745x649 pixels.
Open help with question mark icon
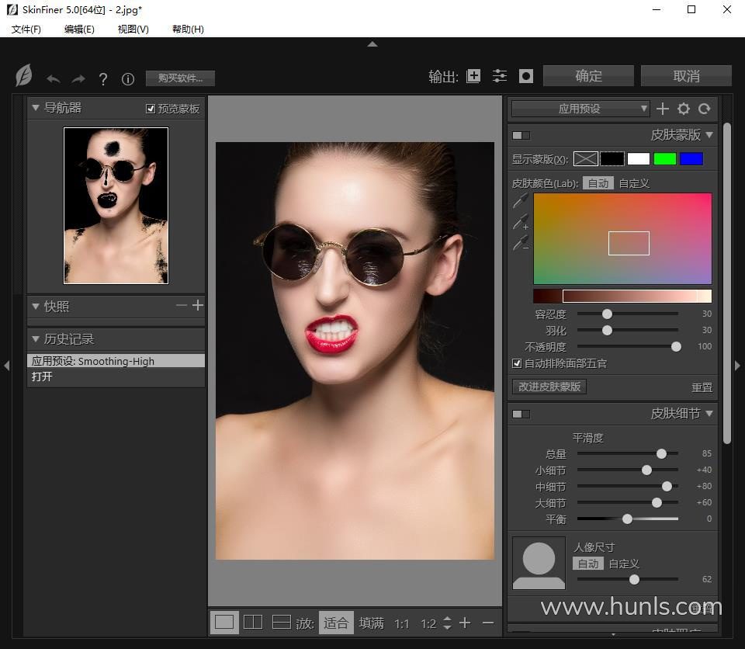pyautogui.click(x=103, y=78)
